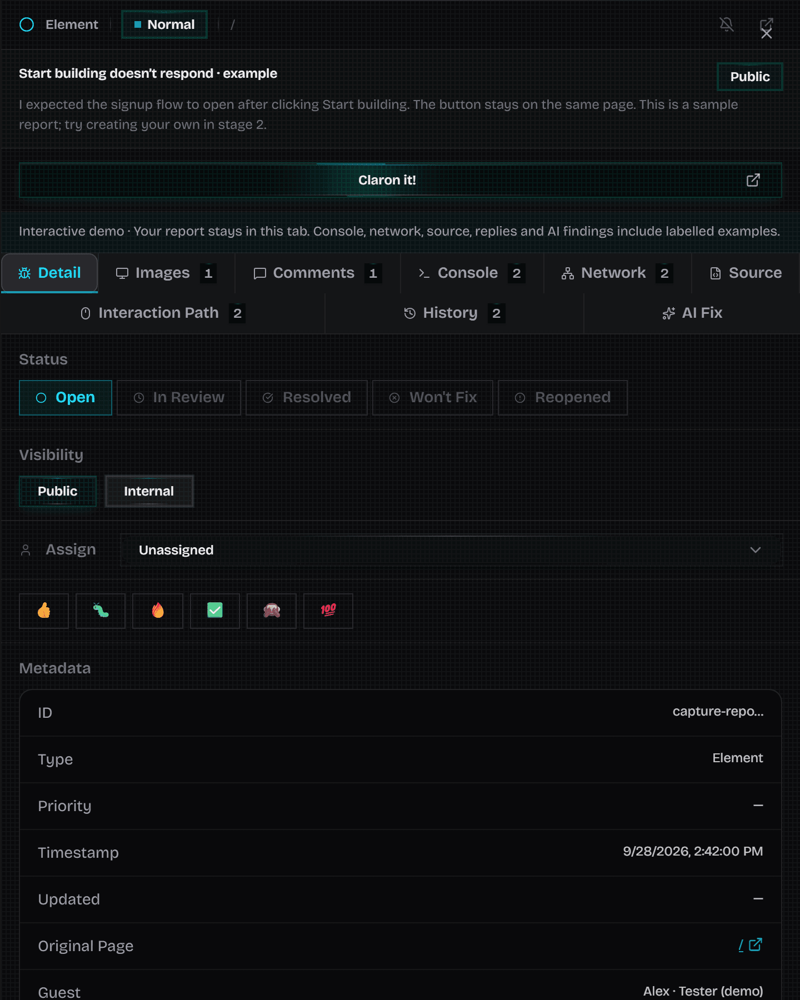Image resolution: width=800 pixels, height=1000 pixels.
Task: Open the Unassigned assignee dropdown
Action: (x=451, y=550)
